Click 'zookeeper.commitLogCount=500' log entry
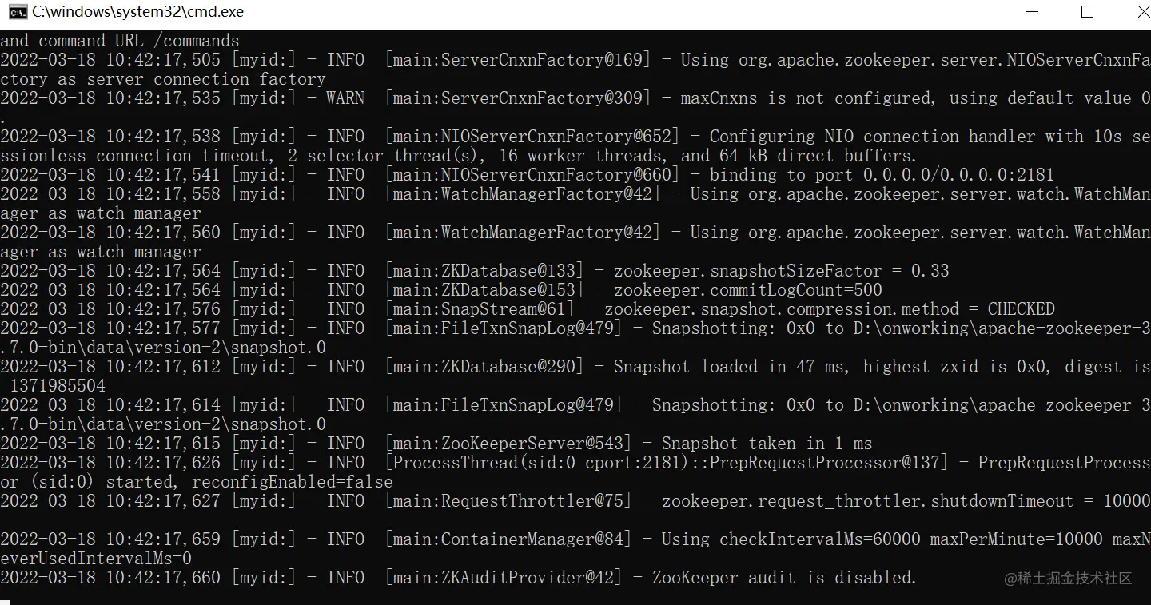This screenshot has width=1151, height=605. pos(747,290)
